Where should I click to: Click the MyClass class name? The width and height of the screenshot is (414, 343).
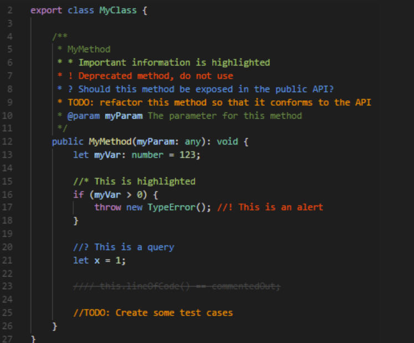(117, 11)
